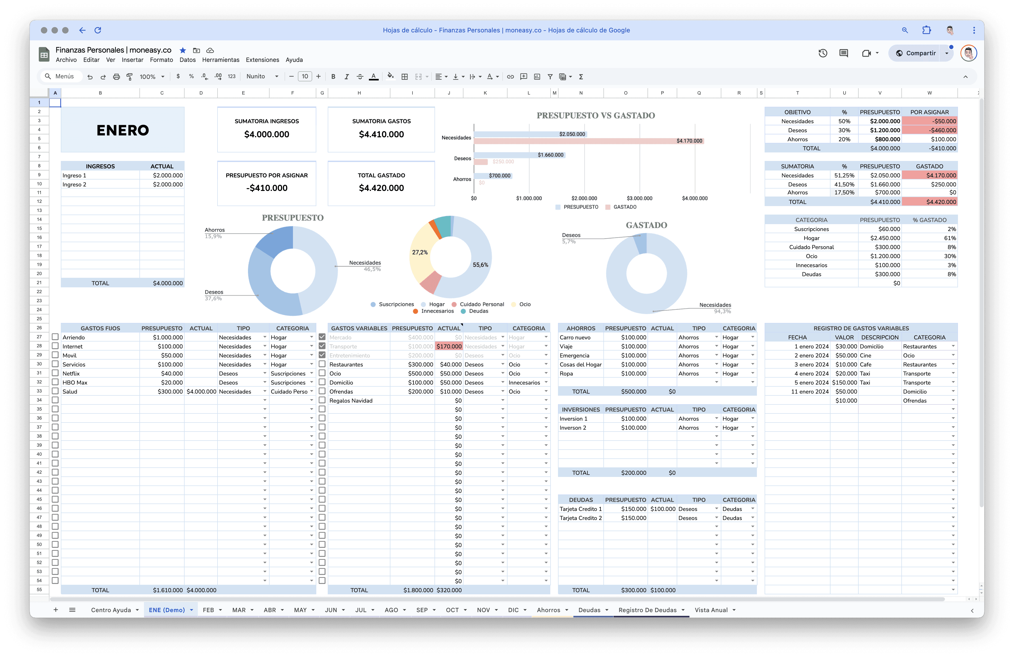Move the document to a folder
Viewport: 1014px width, 657px height.
(x=197, y=50)
